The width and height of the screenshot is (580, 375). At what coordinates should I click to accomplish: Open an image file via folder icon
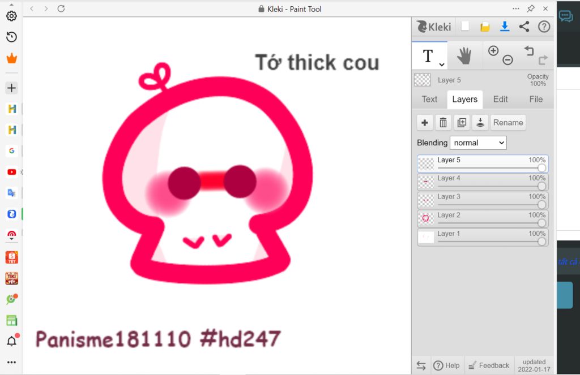point(485,27)
